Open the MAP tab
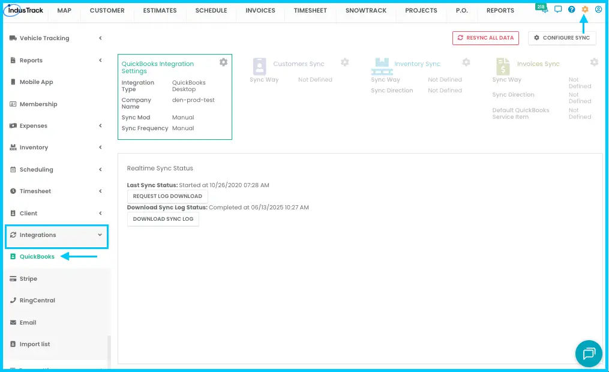This screenshot has width=609, height=372. (64, 10)
